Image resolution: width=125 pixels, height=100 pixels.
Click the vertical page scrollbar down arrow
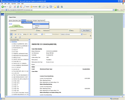(x=124, y=95)
